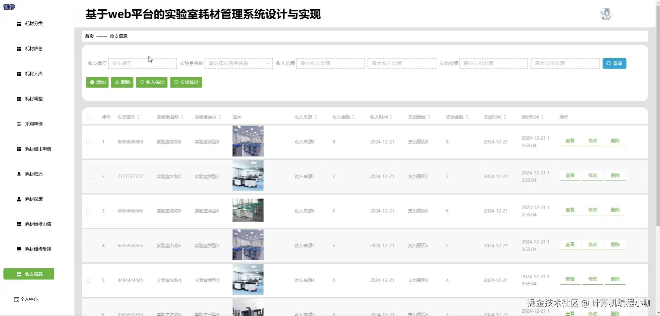Open the 耗材信息 sidebar menu
The height and width of the screenshot is (316, 660).
tap(30, 49)
